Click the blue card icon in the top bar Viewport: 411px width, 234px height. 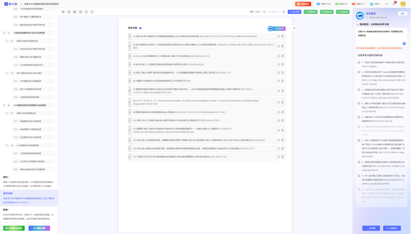pyautogui.click(x=318, y=4)
